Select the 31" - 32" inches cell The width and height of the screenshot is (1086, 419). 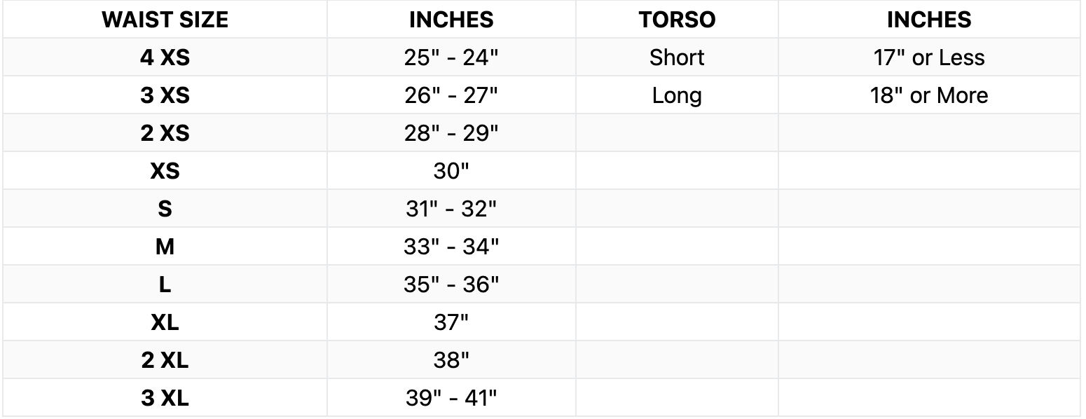pos(451,209)
